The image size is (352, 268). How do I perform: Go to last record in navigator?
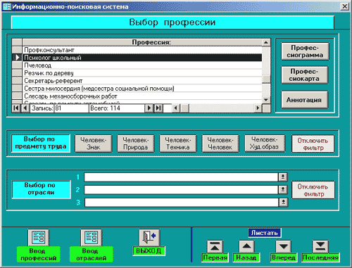click(158, 108)
